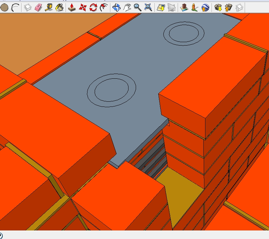Select the Rotate tool
Viewport: 269px width, 239px height.
pyautogui.click(x=93, y=7)
